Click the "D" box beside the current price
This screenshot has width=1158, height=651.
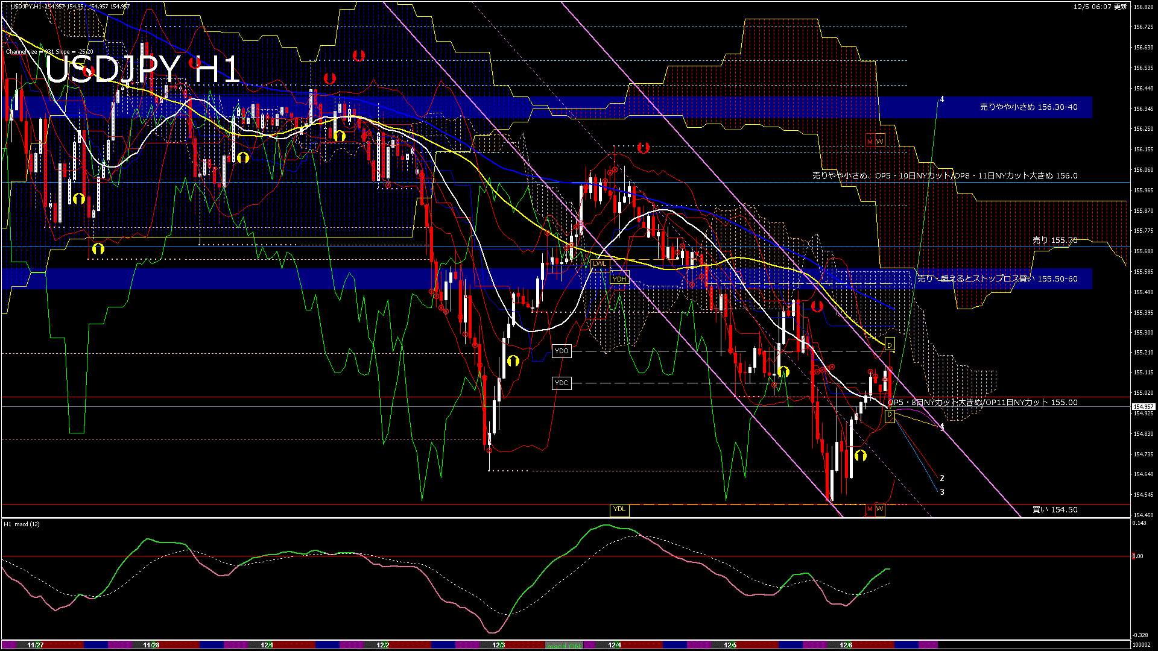[890, 415]
